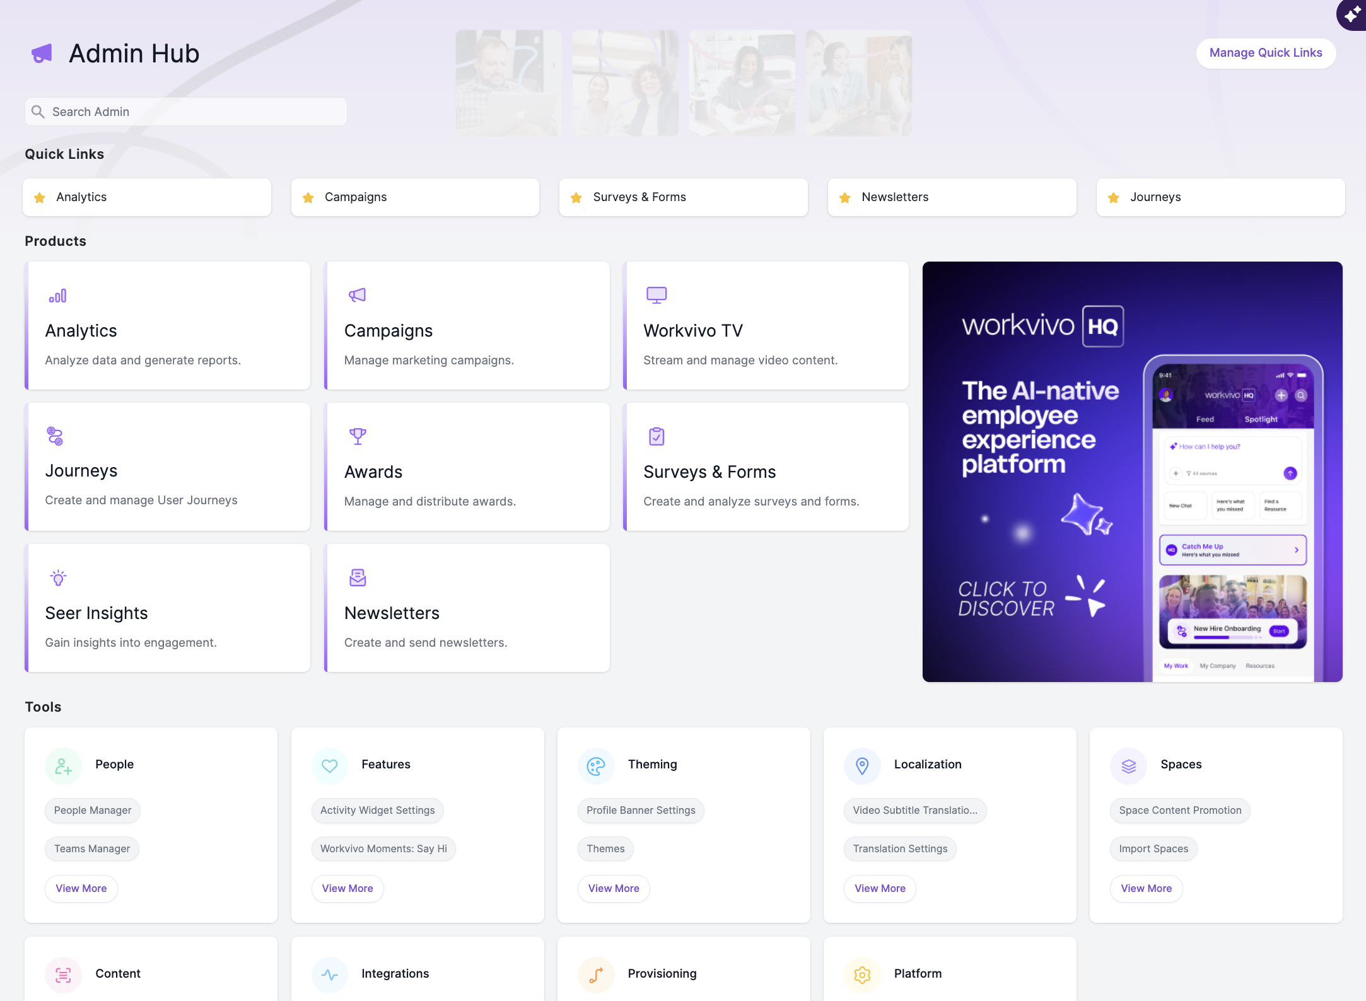This screenshot has height=1001, width=1366.
Task: Click the Campaigns product card title
Action: 388,331
